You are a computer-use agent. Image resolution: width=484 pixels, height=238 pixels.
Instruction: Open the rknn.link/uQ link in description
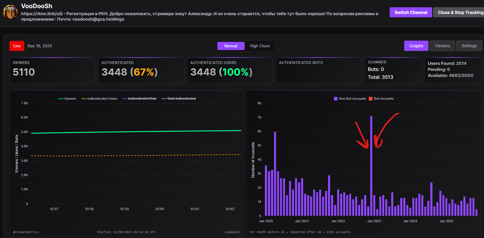42,14
